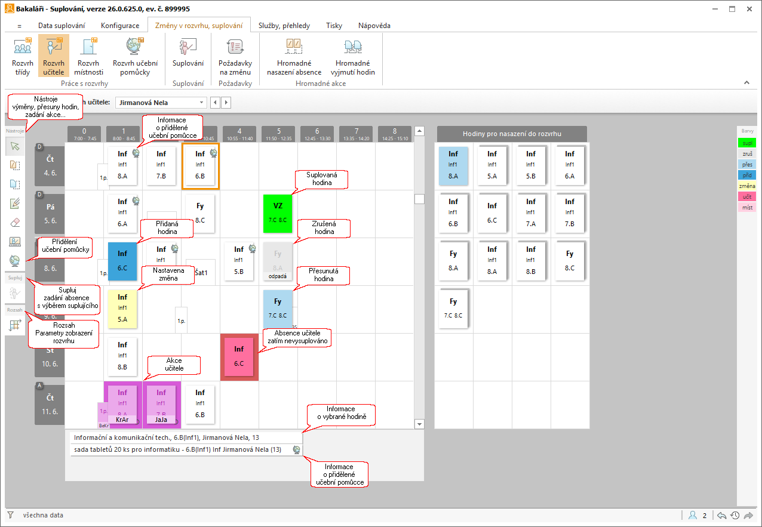Select the pencil edit tool
Screen dimensions: 762x527
coord(15,204)
